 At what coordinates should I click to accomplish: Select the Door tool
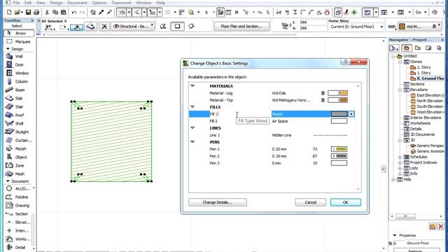(19, 65)
